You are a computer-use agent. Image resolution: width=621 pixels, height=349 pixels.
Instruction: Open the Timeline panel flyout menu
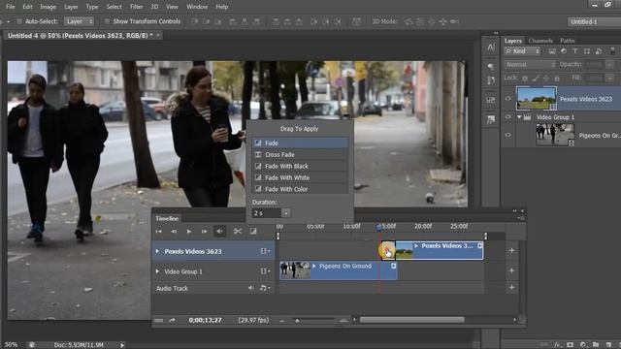click(x=520, y=218)
